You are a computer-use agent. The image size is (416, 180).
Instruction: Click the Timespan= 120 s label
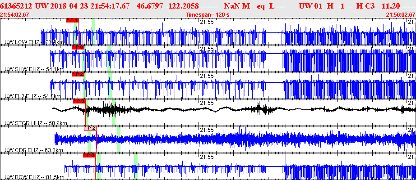(208, 14)
